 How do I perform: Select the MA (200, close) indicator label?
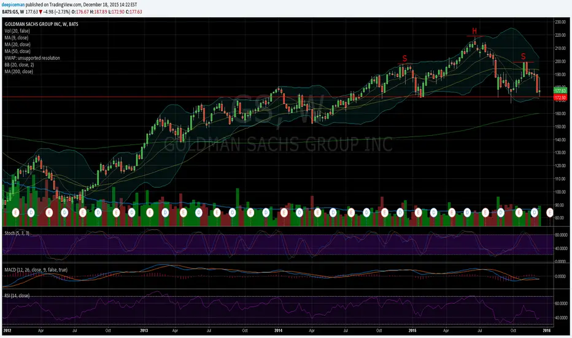(x=18, y=72)
